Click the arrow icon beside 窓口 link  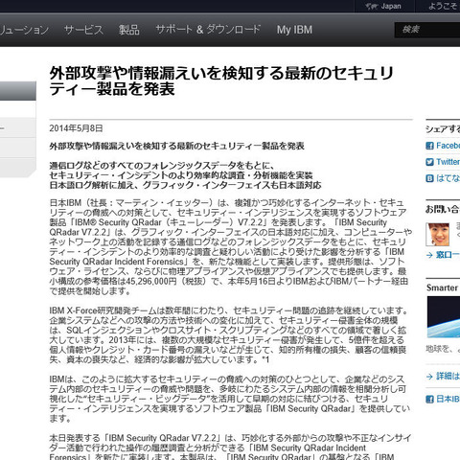(429, 255)
